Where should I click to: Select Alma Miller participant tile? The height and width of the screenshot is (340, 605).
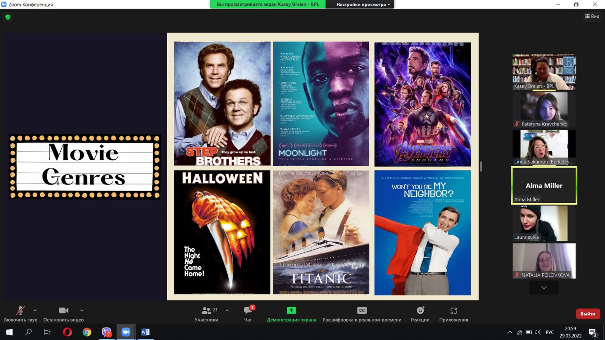point(544,185)
